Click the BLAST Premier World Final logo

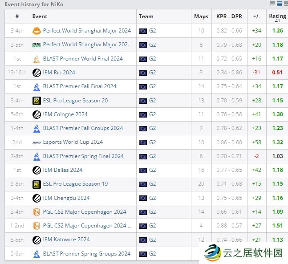[x=37, y=59]
